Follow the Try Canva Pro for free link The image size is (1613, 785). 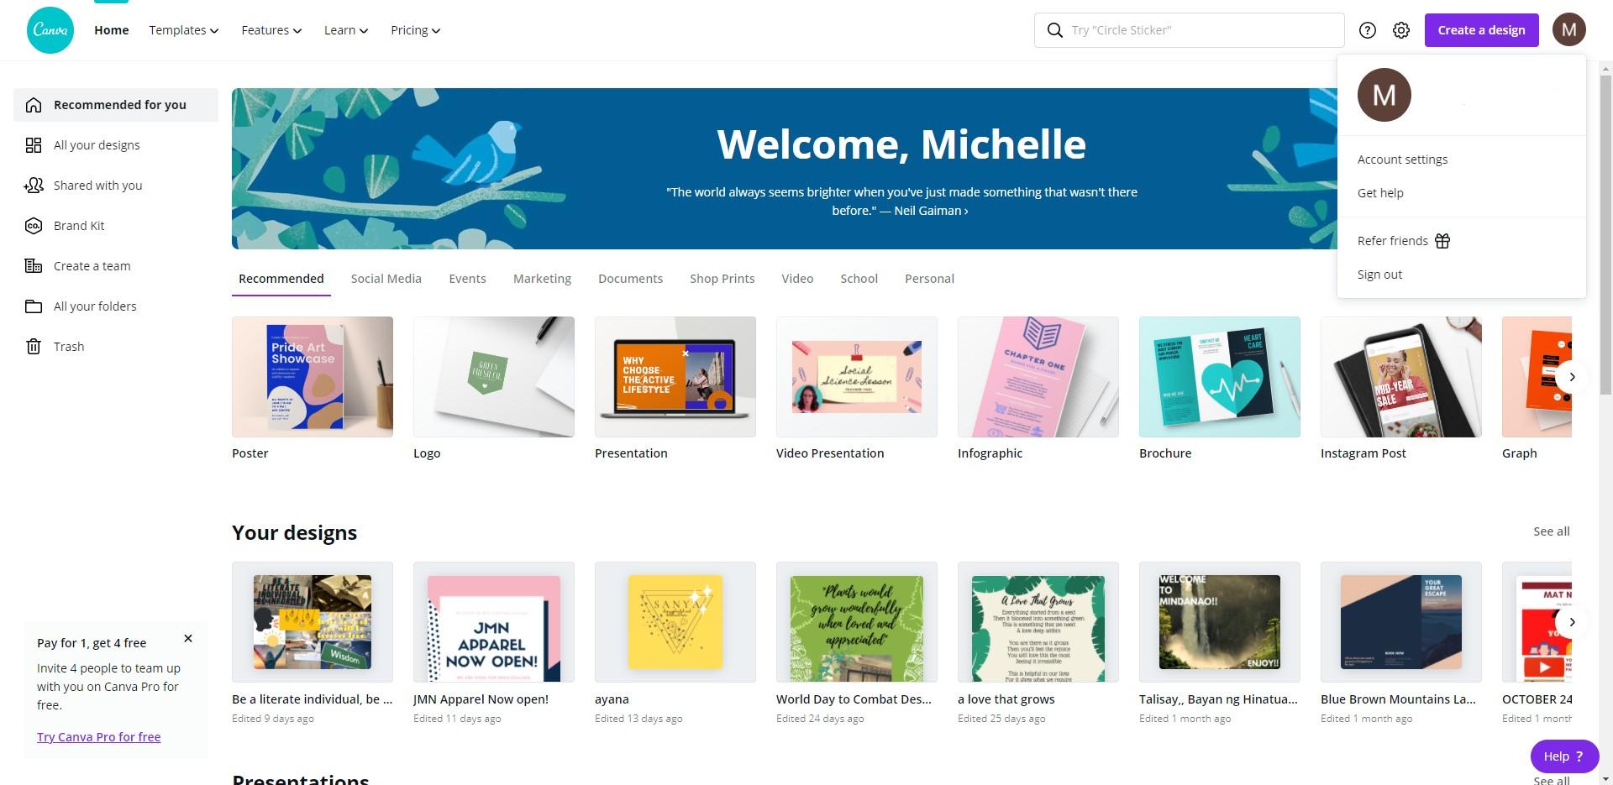[x=99, y=737]
